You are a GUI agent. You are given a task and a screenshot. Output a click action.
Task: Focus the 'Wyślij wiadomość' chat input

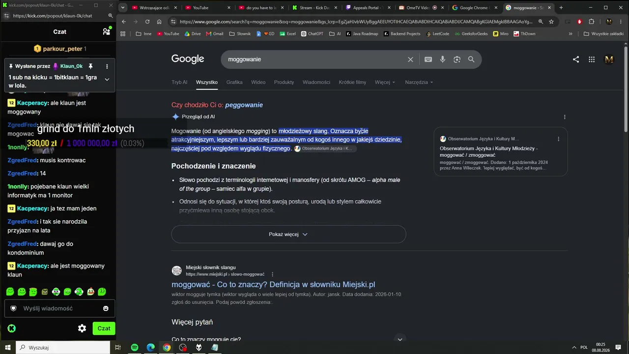tap(60, 308)
